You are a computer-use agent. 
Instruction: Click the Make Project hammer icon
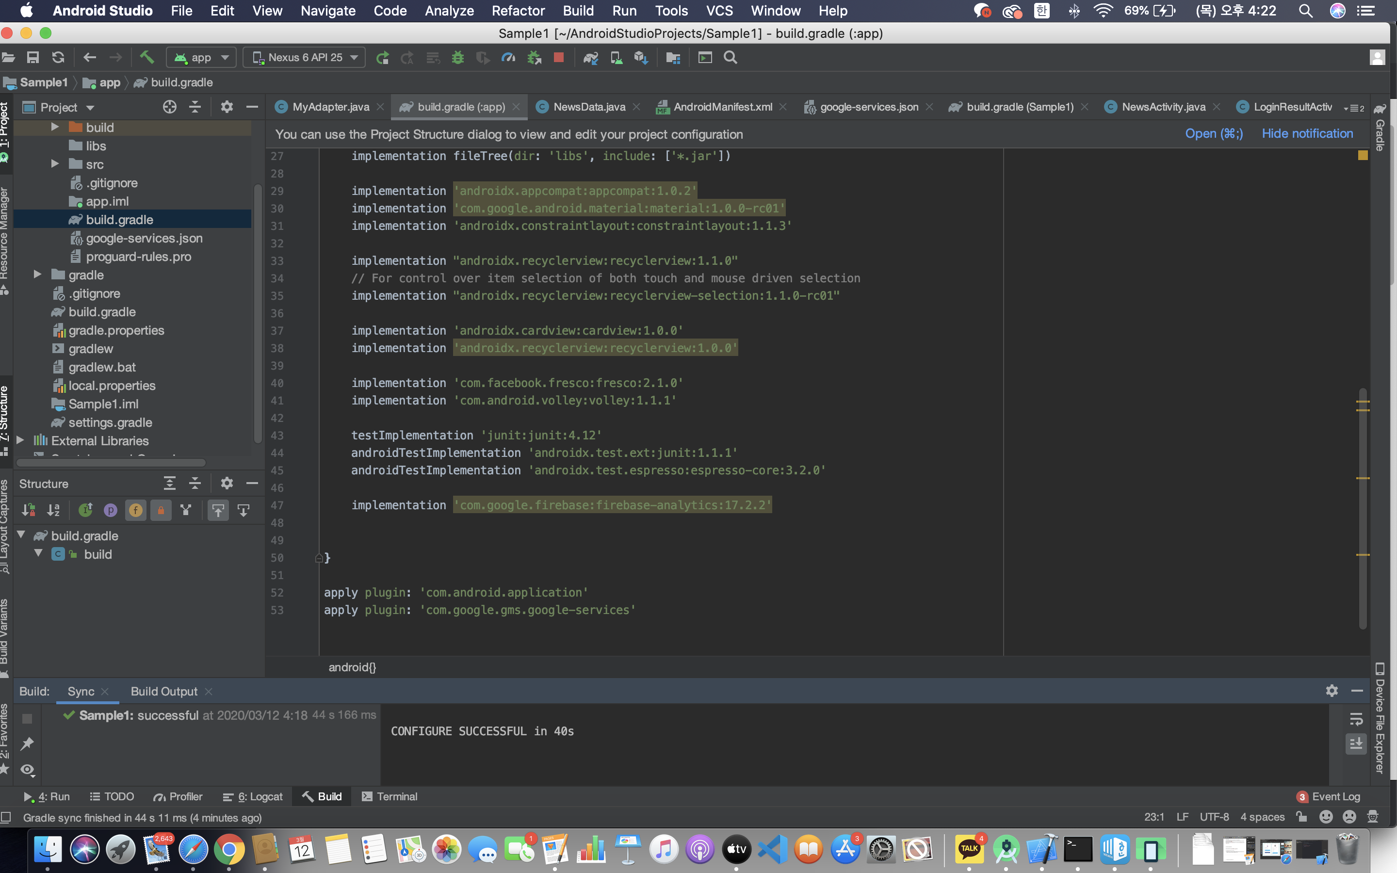[x=146, y=57]
